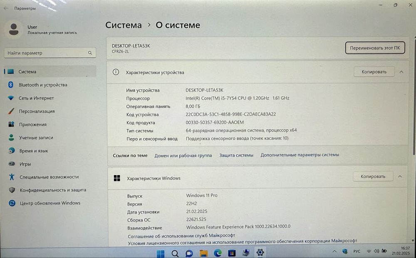Image resolution: width=416 pixels, height=258 pixels.
Task: Open Wi-Fi network tray icon
Action: pos(369,251)
